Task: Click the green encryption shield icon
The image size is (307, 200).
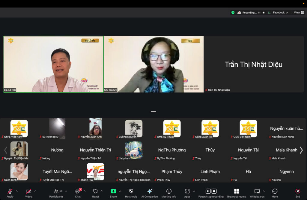Action: pos(233,13)
